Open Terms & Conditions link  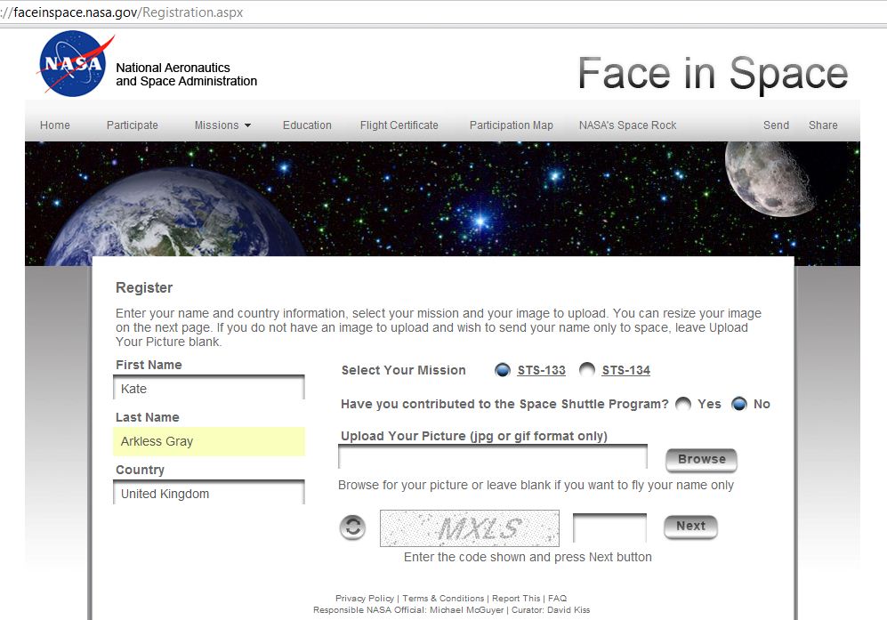pos(443,598)
